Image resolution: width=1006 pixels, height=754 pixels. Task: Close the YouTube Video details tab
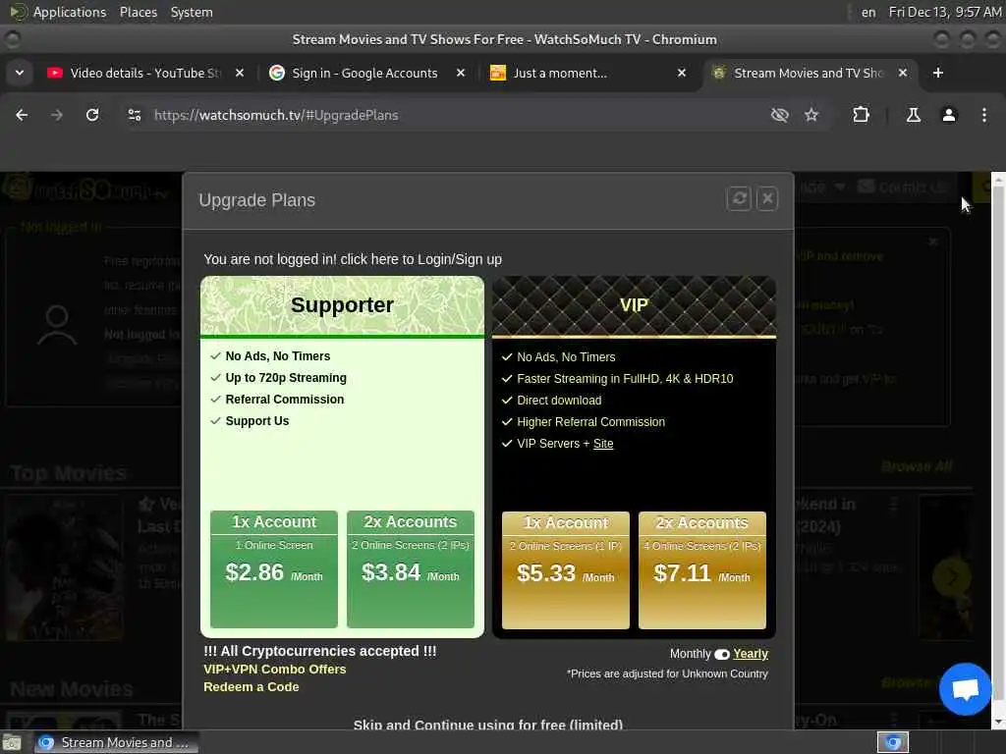240,73
